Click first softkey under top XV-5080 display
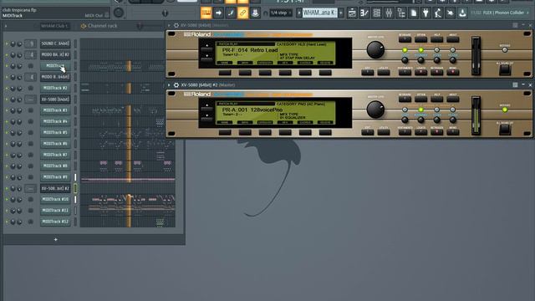 pos(225,73)
